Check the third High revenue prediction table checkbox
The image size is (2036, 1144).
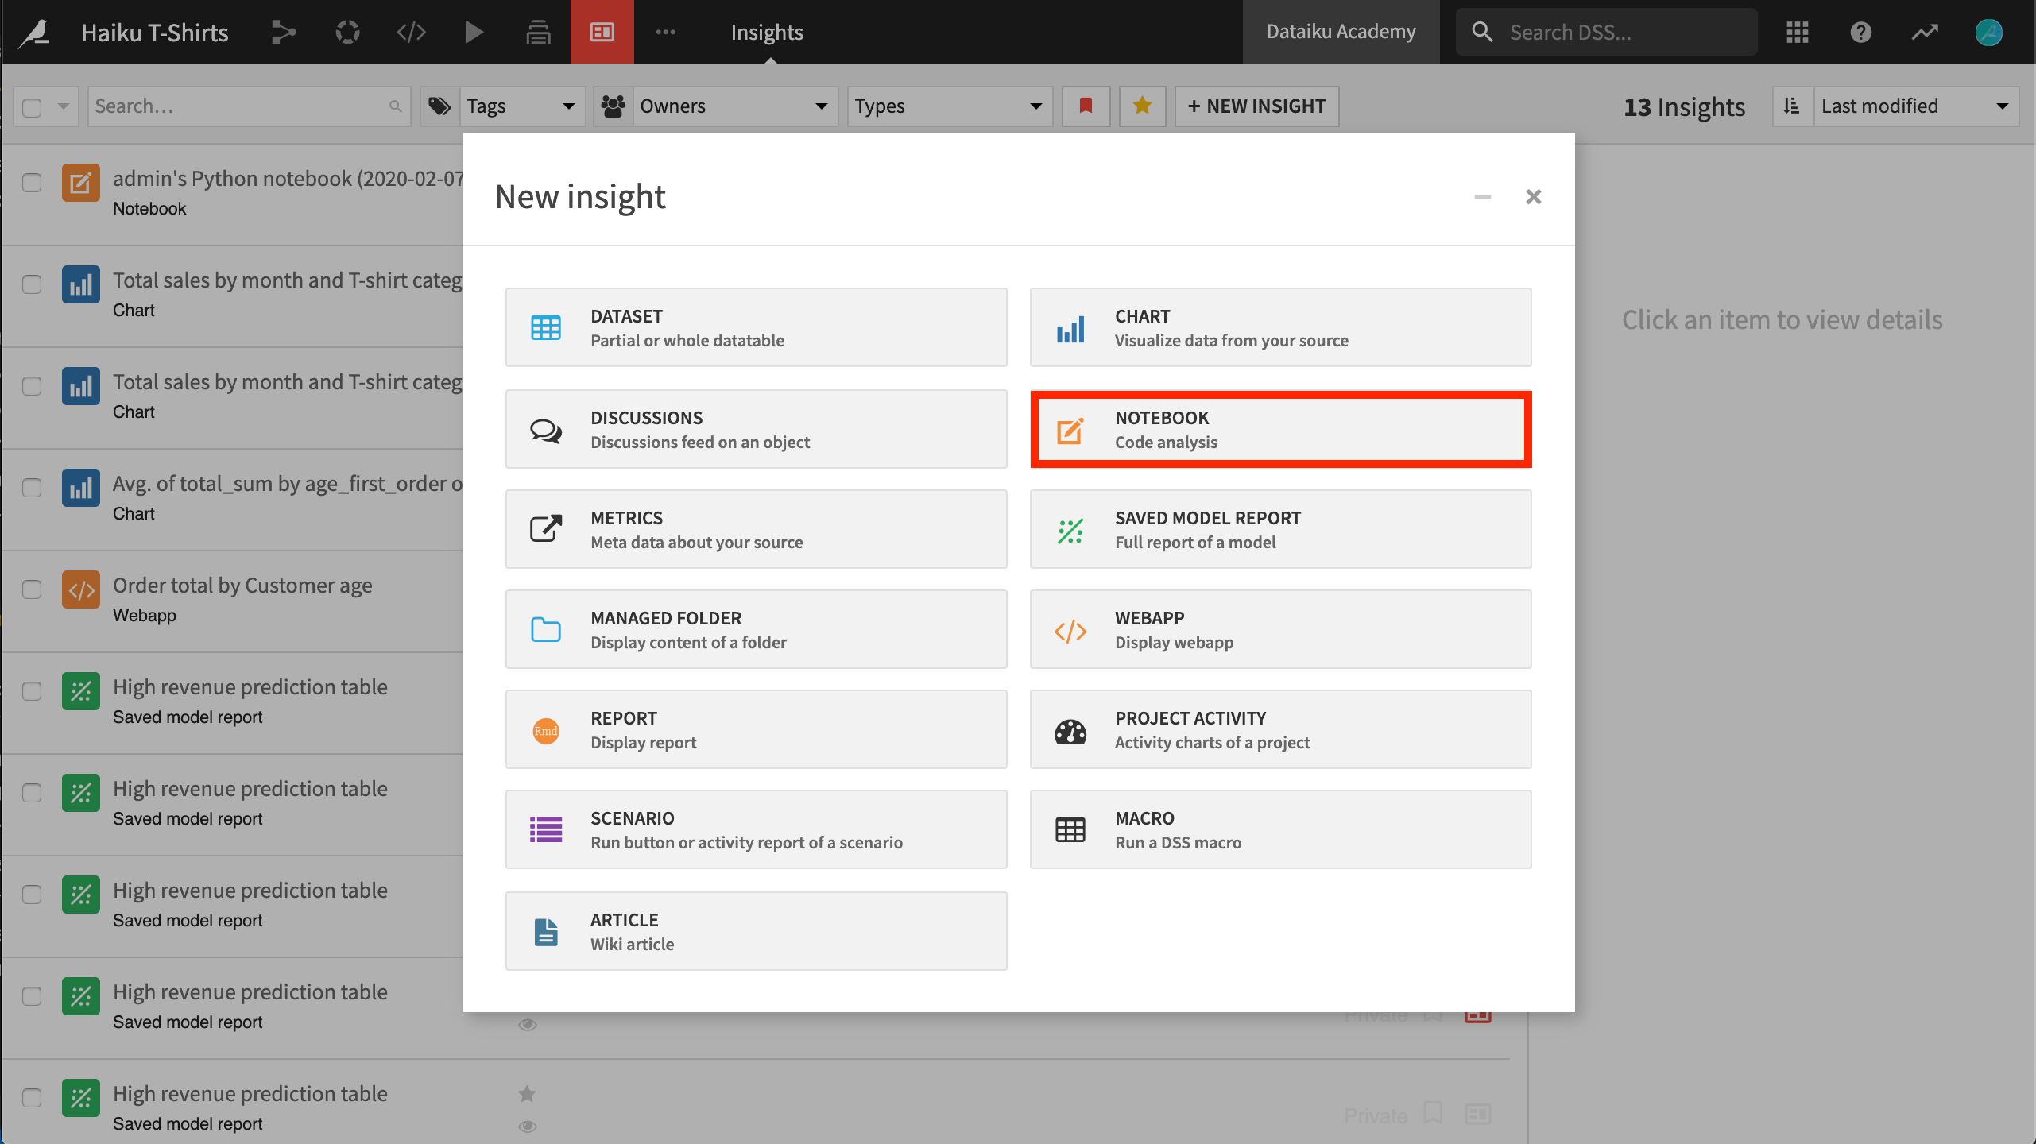(32, 895)
